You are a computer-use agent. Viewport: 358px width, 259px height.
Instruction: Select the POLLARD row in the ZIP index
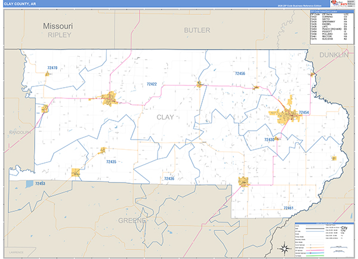(329, 34)
